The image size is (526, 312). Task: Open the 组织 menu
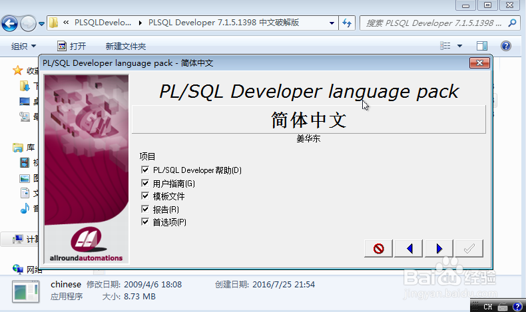click(x=23, y=47)
